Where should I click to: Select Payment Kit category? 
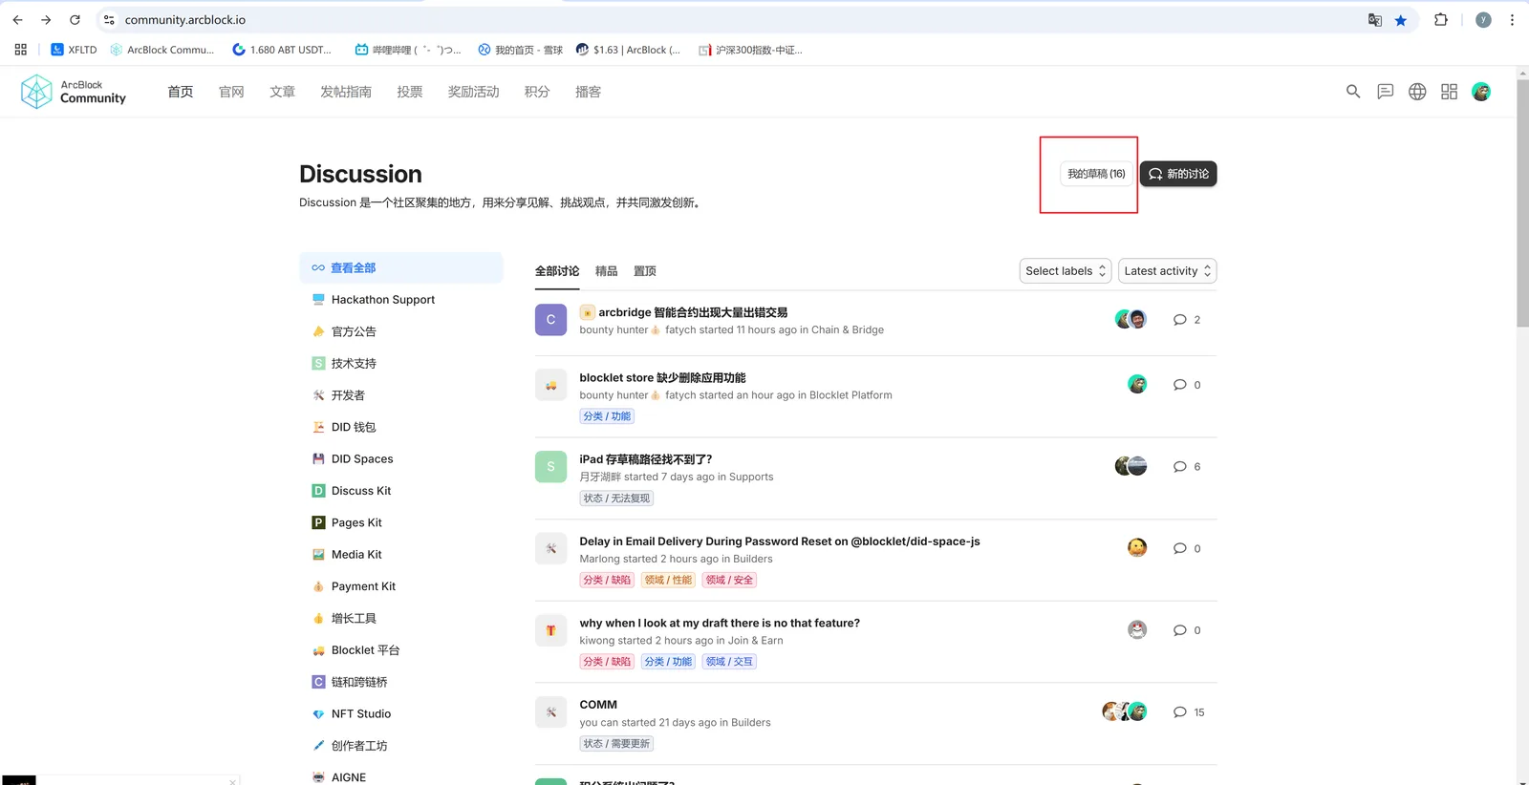click(401, 586)
